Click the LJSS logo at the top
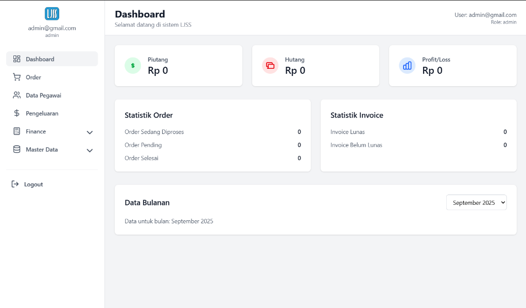The width and height of the screenshot is (526, 308). (51, 13)
